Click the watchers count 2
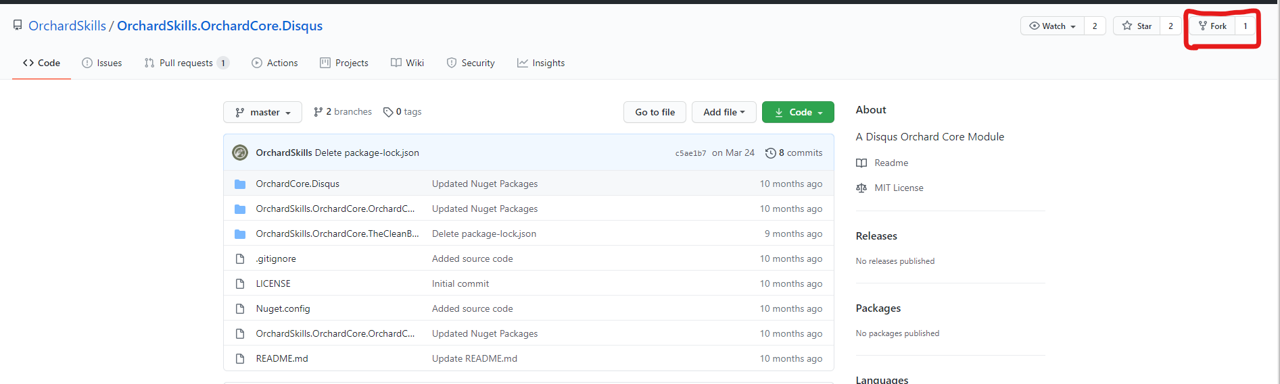 pos(1095,26)
